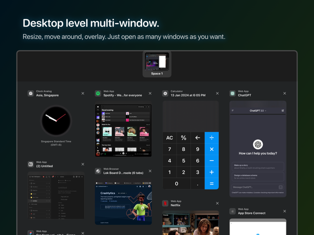Click the 4 key on calculator
The image size is (314, 235).
(170, 161)
